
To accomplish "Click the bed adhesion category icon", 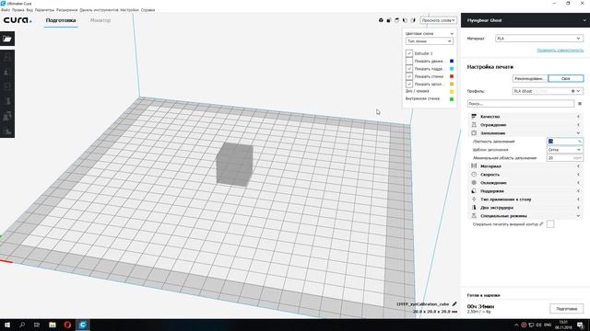I will [474, 200].
